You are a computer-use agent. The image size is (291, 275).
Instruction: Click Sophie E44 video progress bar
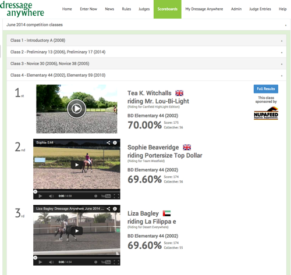pyautogui.click(x=77, y=191)
